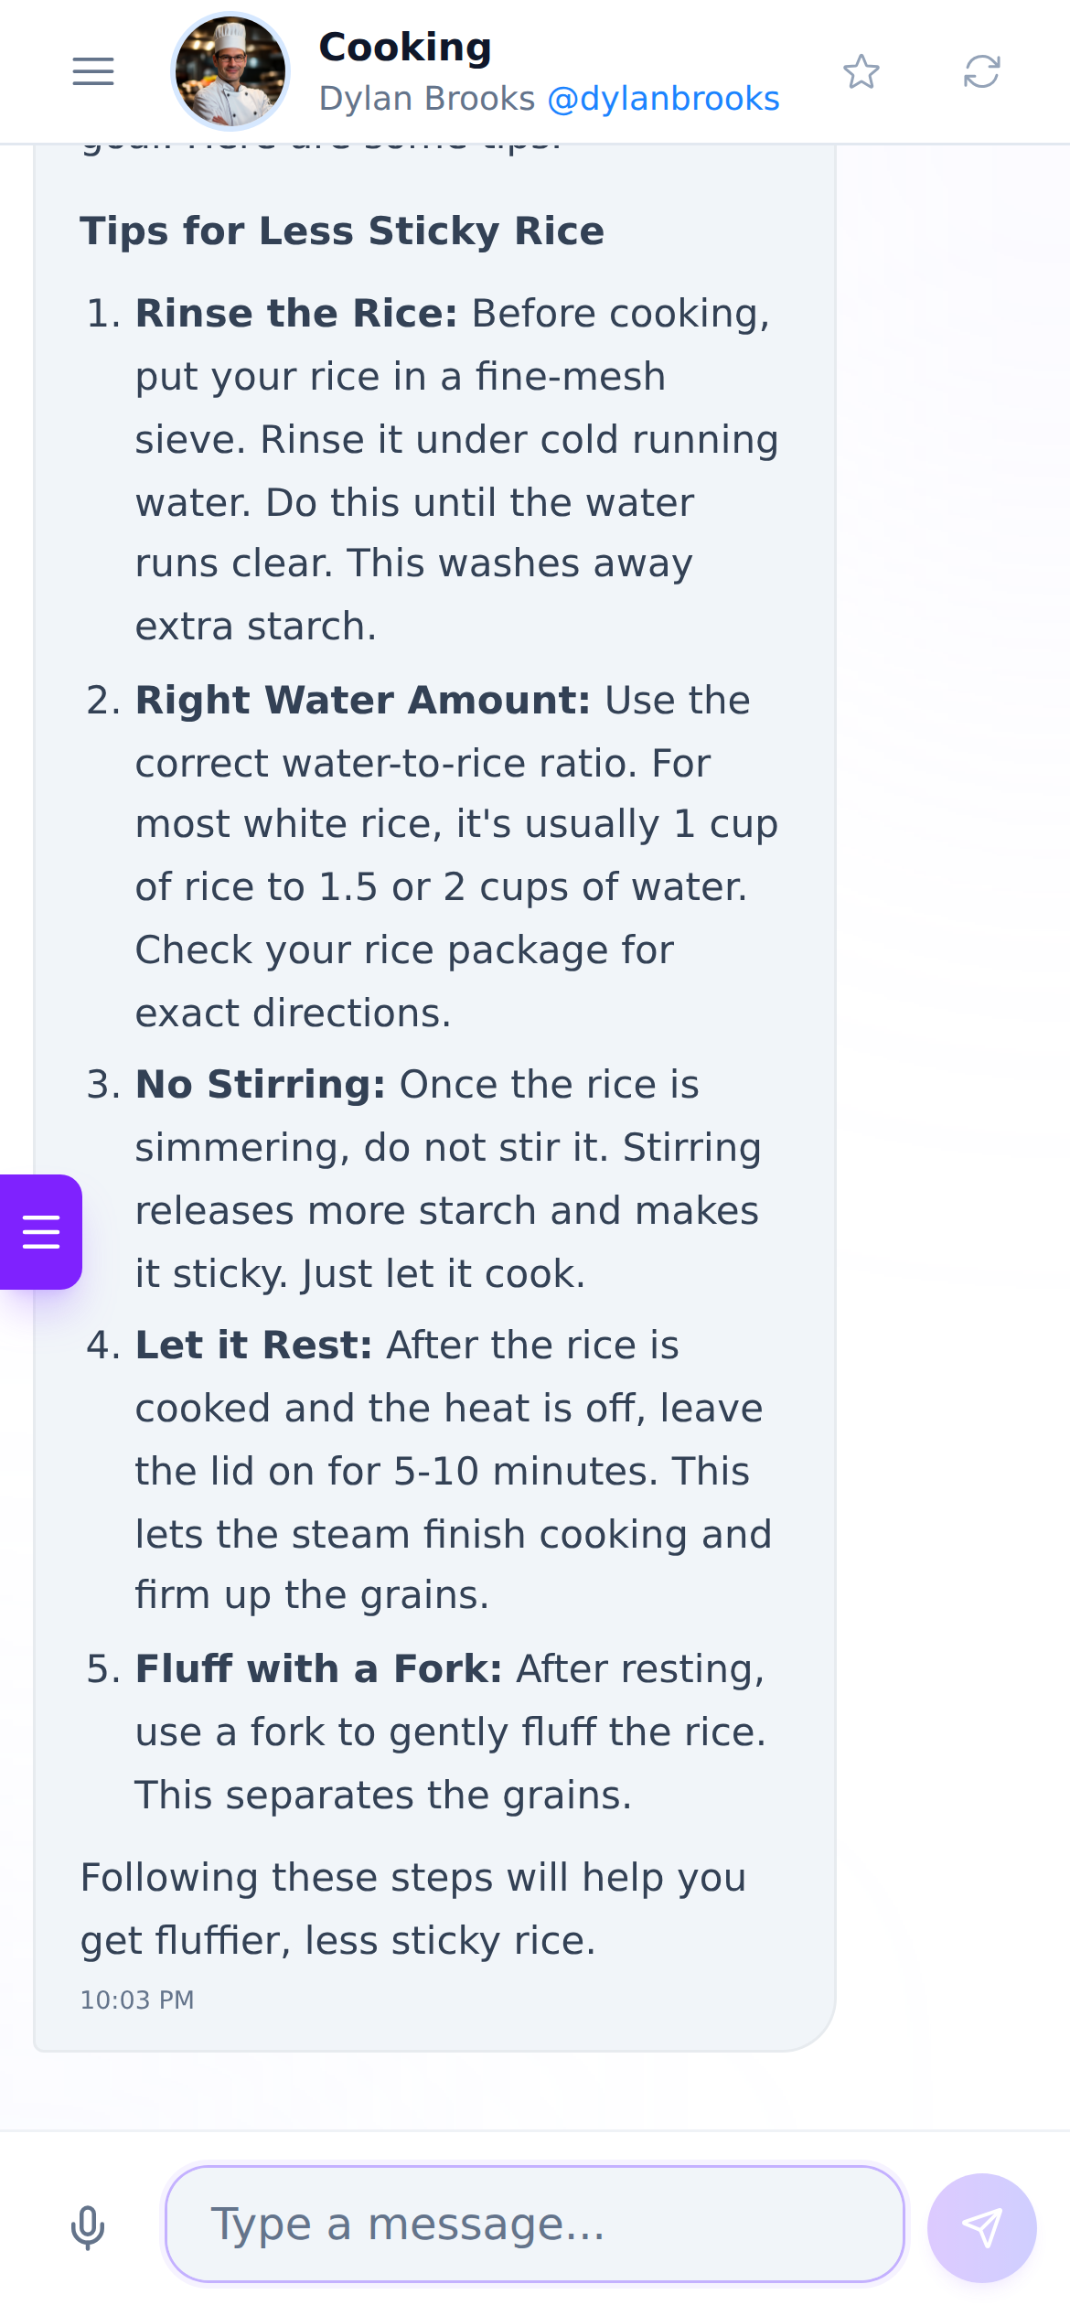Open the hamburger menu in the header

click(x=93, y=71)
